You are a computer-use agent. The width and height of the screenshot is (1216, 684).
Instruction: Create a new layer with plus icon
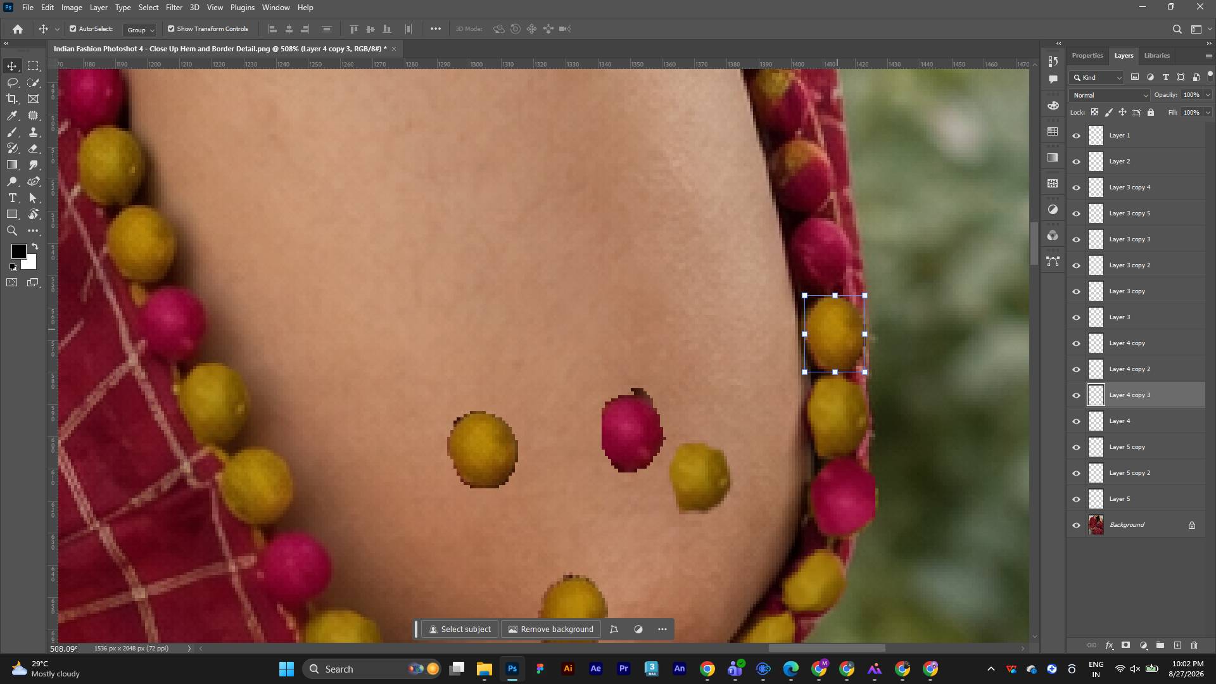point(1177,645)
